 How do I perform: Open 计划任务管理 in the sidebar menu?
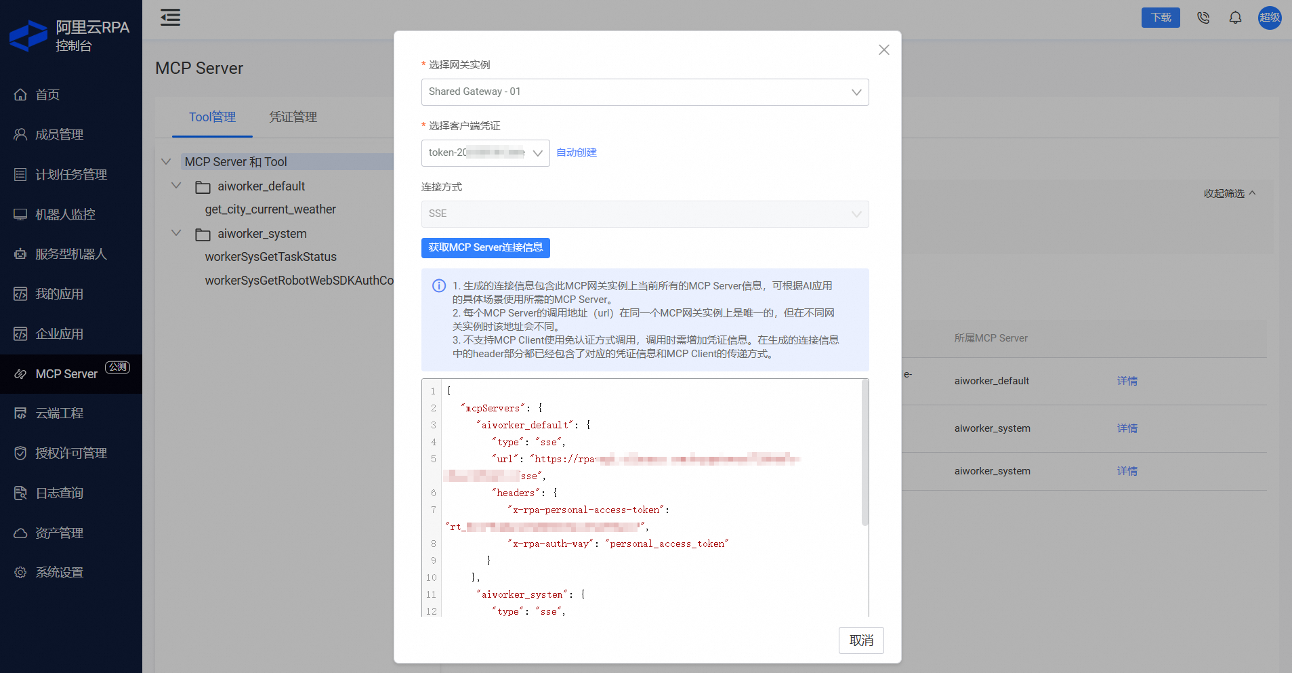pos(71,174)
